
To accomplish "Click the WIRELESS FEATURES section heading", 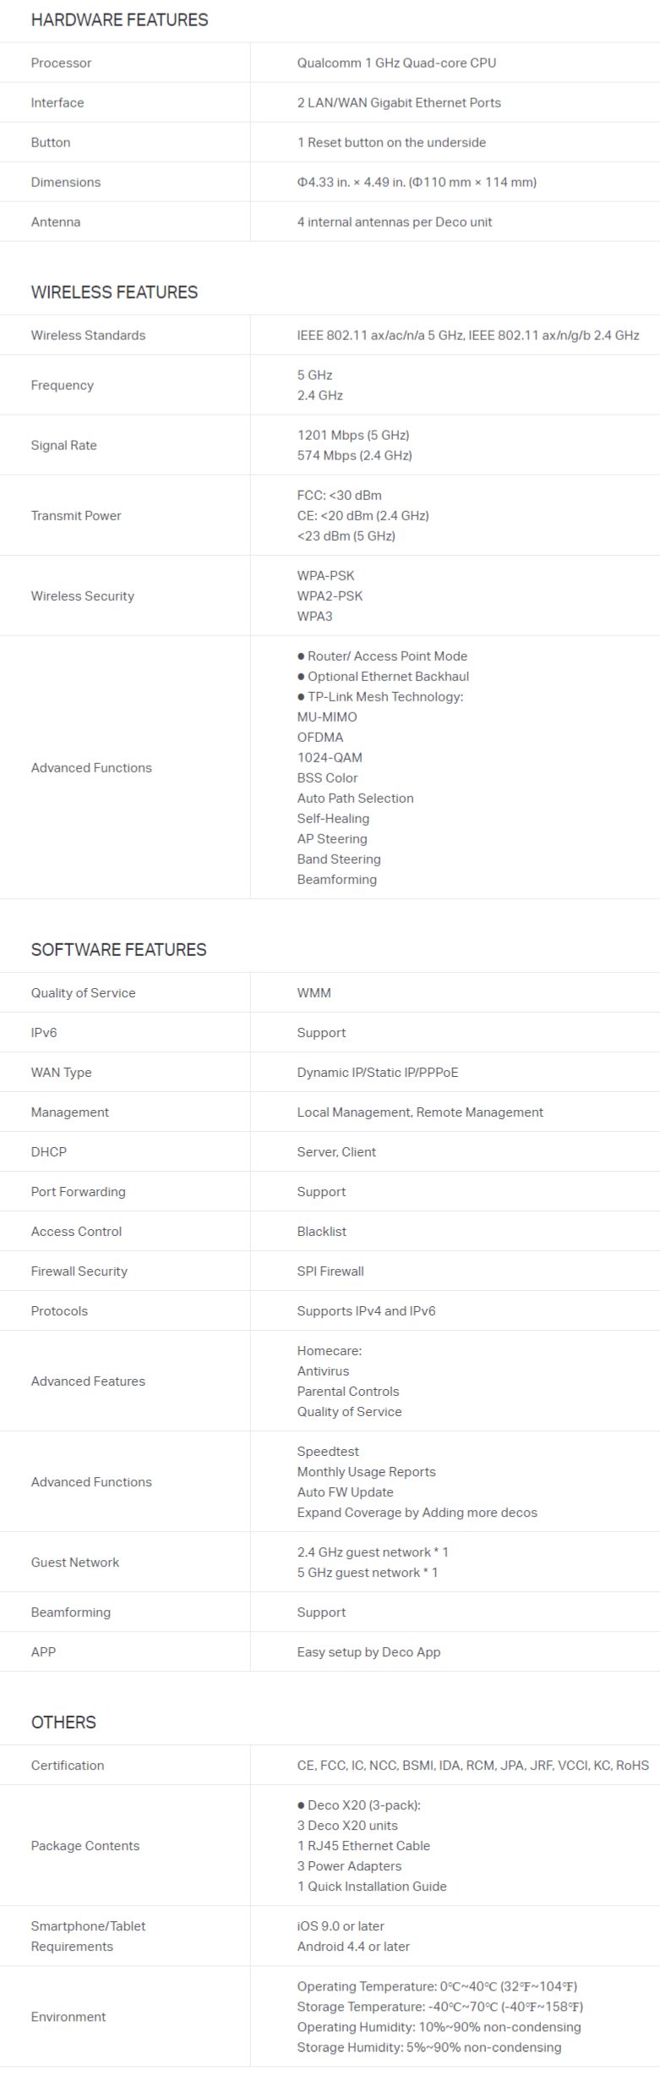I will [114, 292].
